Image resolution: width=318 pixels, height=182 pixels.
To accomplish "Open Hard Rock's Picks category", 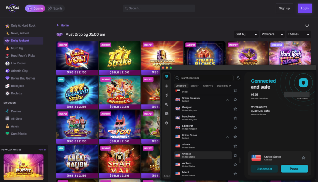I will pos(23,56).
